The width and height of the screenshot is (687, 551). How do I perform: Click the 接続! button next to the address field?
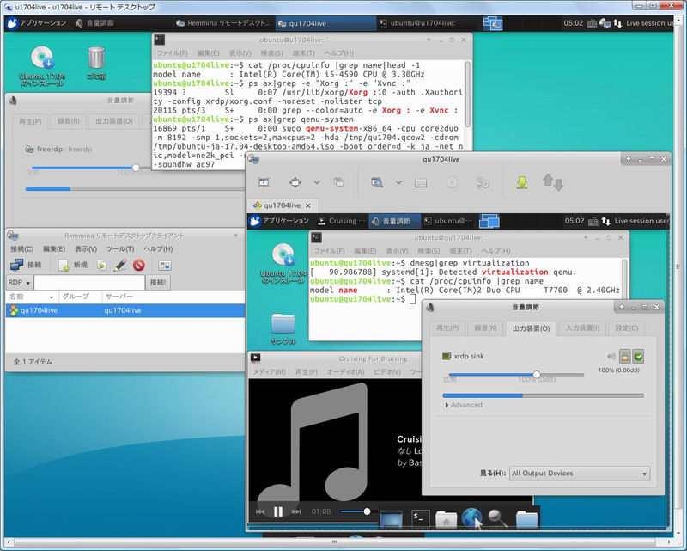click(158, 282)
